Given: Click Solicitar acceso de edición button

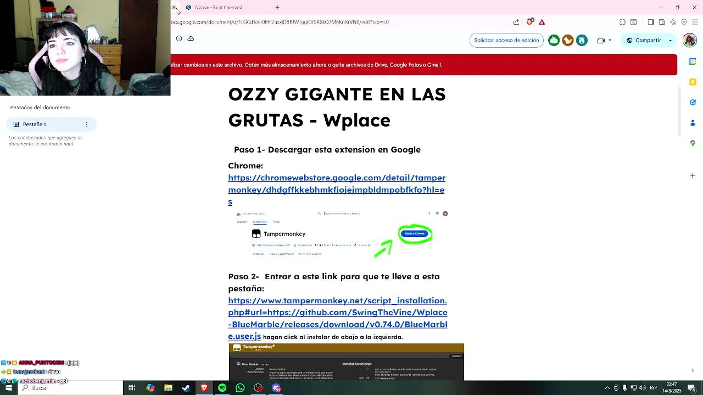Looking at the screenshot, I should pos(506,40).
